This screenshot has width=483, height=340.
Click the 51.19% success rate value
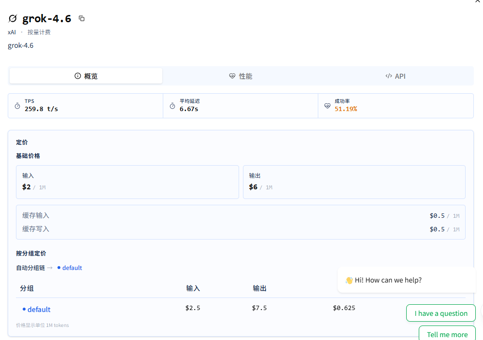[x=346, y=109]
